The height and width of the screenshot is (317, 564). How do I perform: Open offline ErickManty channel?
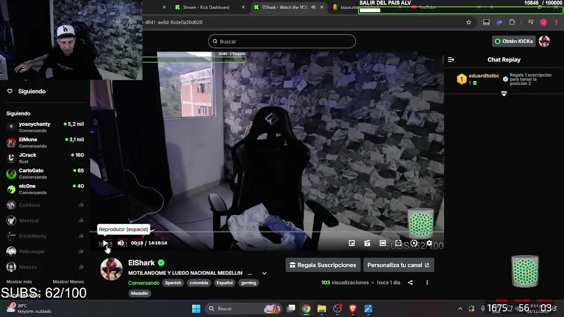coord(45,236)
